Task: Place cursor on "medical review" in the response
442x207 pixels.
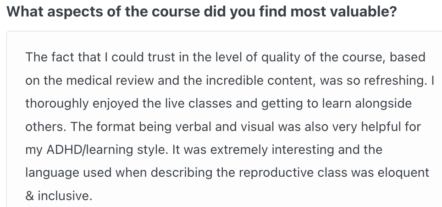Action: point(110,81)
